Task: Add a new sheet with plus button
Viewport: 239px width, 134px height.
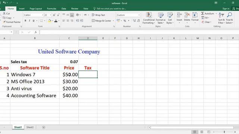Action: coord(44,127)
